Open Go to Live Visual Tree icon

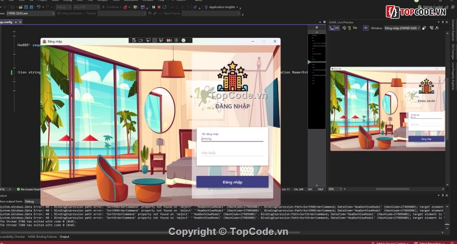[x=134, y=40]
